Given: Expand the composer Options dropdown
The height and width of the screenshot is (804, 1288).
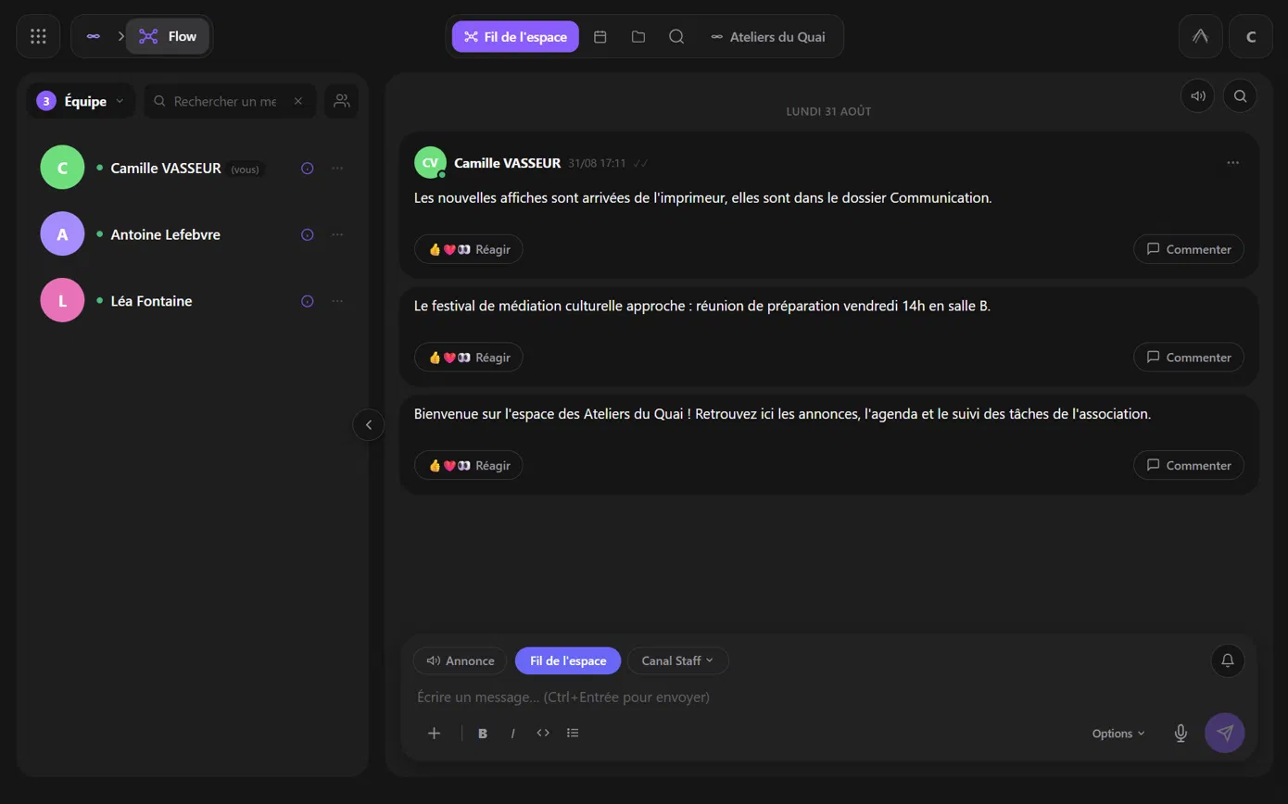Looking at the screenshot, I should pyautogui.click(x=1118, y=733).
